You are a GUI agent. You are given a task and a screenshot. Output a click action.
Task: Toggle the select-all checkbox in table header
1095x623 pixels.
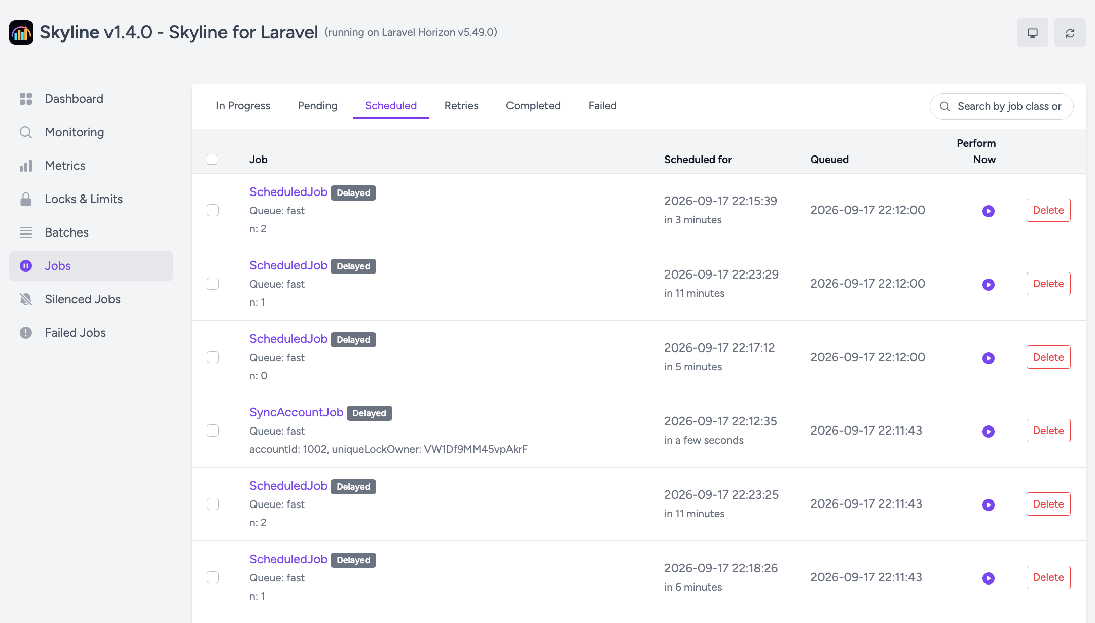(x=212, y=159)
